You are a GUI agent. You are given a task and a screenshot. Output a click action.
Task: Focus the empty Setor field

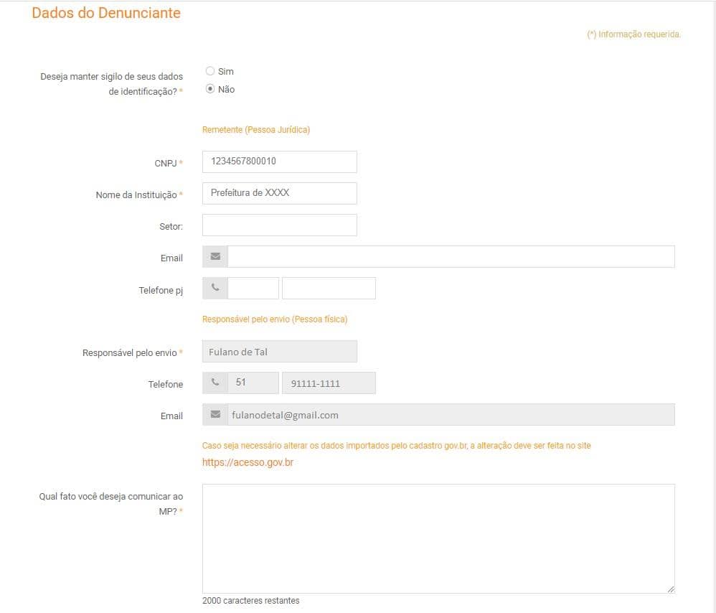click(x=280, y=225)
